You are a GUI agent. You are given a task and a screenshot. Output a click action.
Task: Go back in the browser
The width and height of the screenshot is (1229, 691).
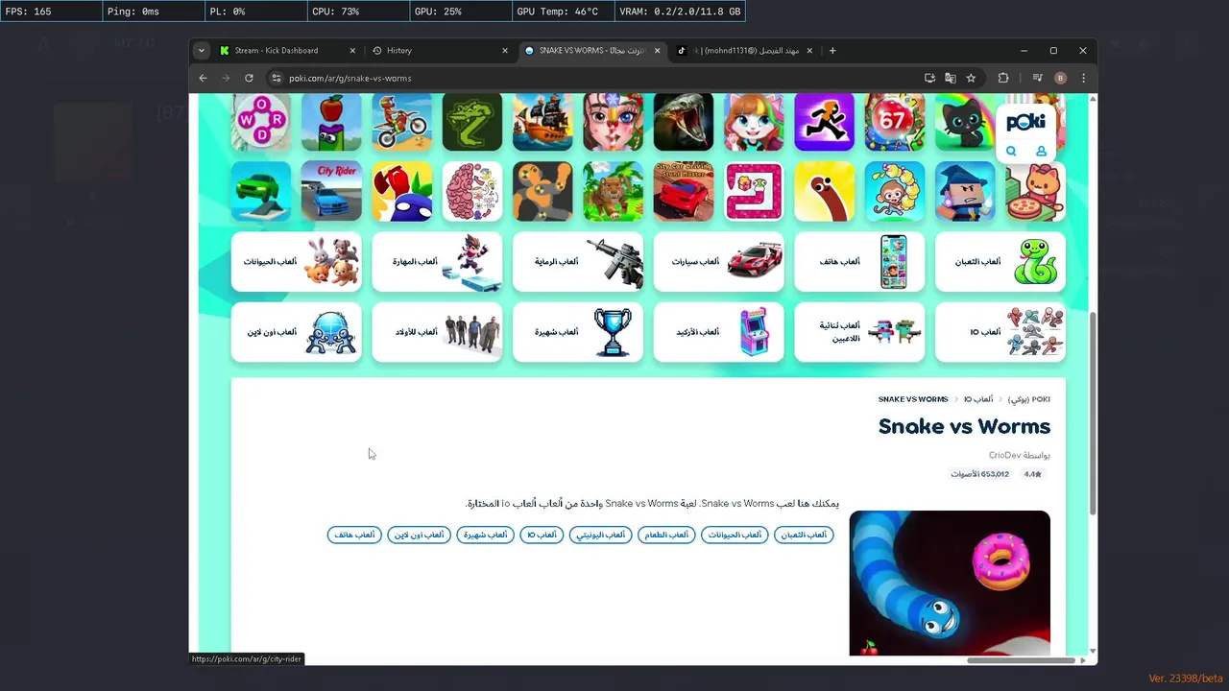[203, 78]
